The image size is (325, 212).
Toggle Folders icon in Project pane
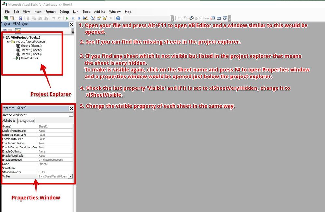[18, 31]
